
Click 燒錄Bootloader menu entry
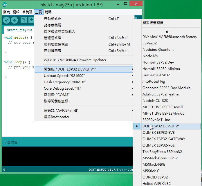click(84, 117)
